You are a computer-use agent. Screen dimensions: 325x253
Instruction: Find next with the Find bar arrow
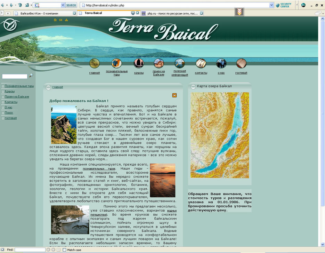48,250
